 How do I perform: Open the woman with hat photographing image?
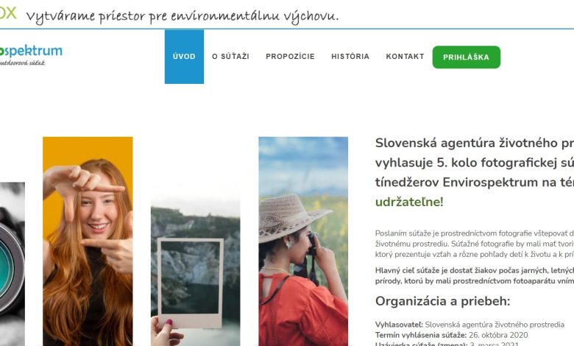coord(303,241)
